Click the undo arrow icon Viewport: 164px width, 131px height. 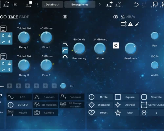[x=136, y=5]
